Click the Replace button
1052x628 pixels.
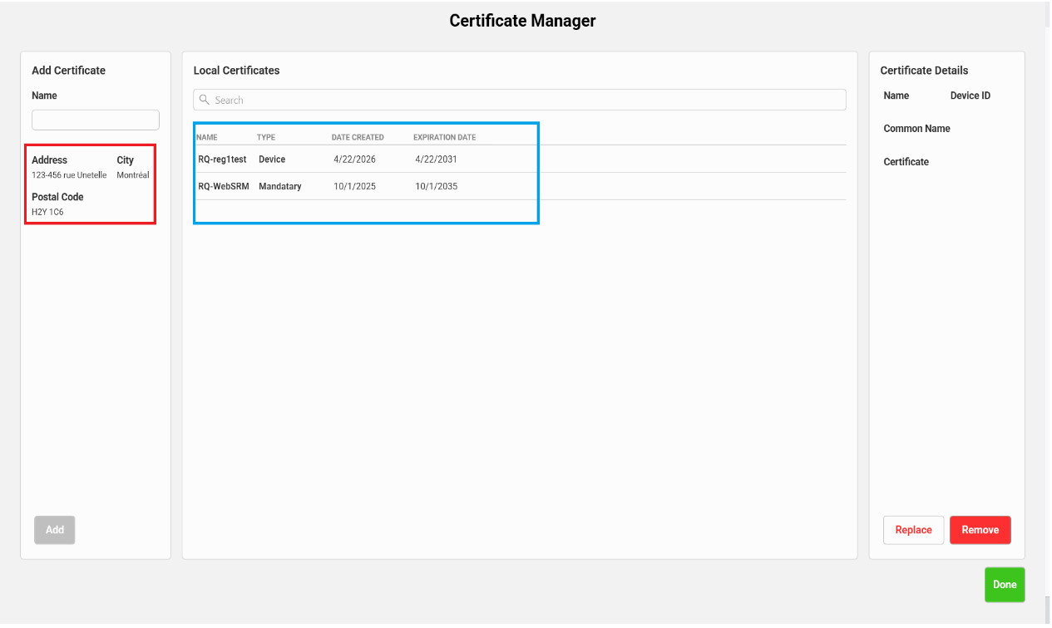tap(913, 530)
